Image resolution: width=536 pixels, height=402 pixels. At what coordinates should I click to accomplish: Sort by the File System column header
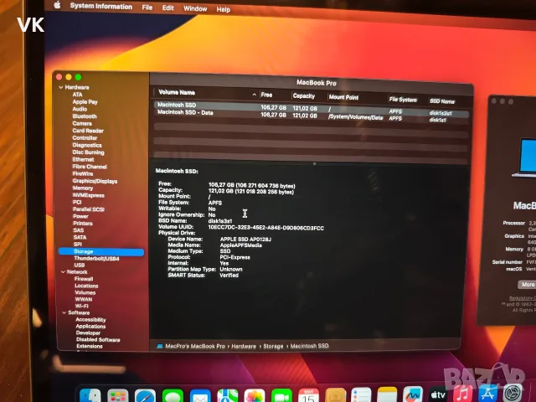click(x=403, y=100)
